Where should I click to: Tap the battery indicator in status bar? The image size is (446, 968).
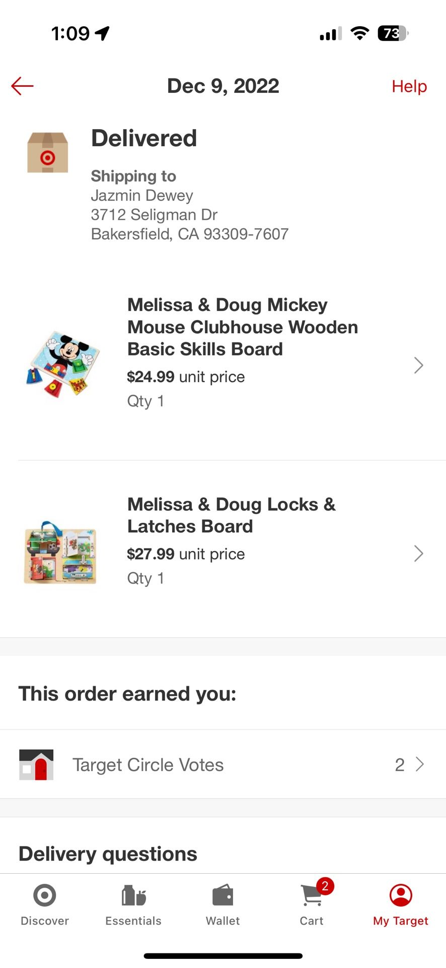(392, 33)
